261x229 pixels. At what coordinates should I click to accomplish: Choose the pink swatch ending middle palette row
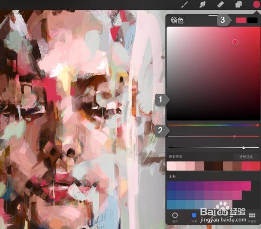[237, 195]
